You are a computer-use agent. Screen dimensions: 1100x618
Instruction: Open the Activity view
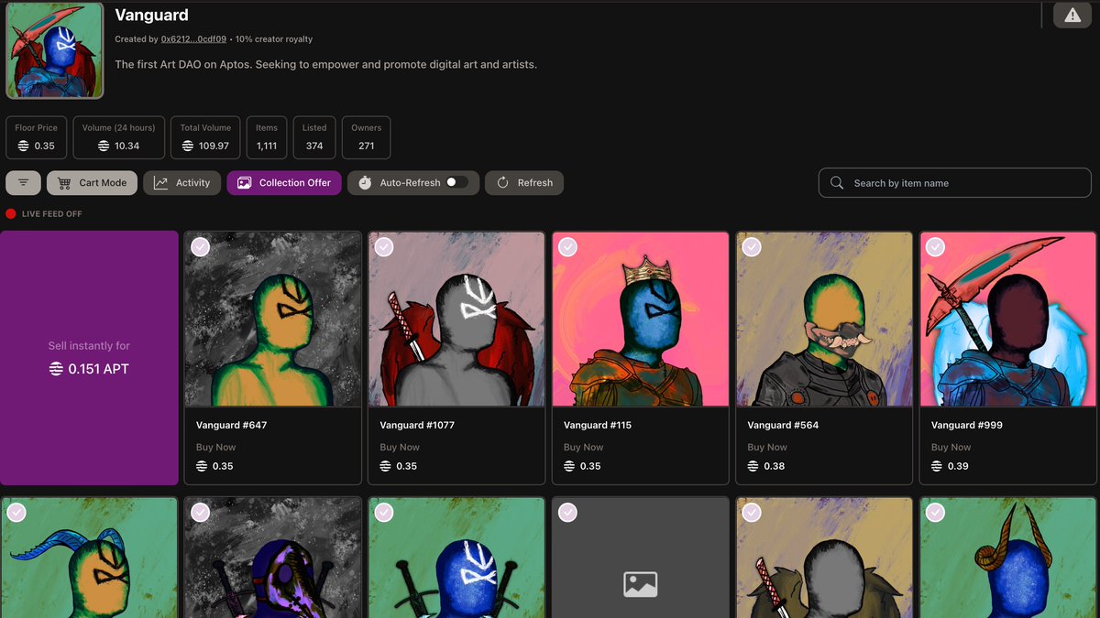point(181,182)
